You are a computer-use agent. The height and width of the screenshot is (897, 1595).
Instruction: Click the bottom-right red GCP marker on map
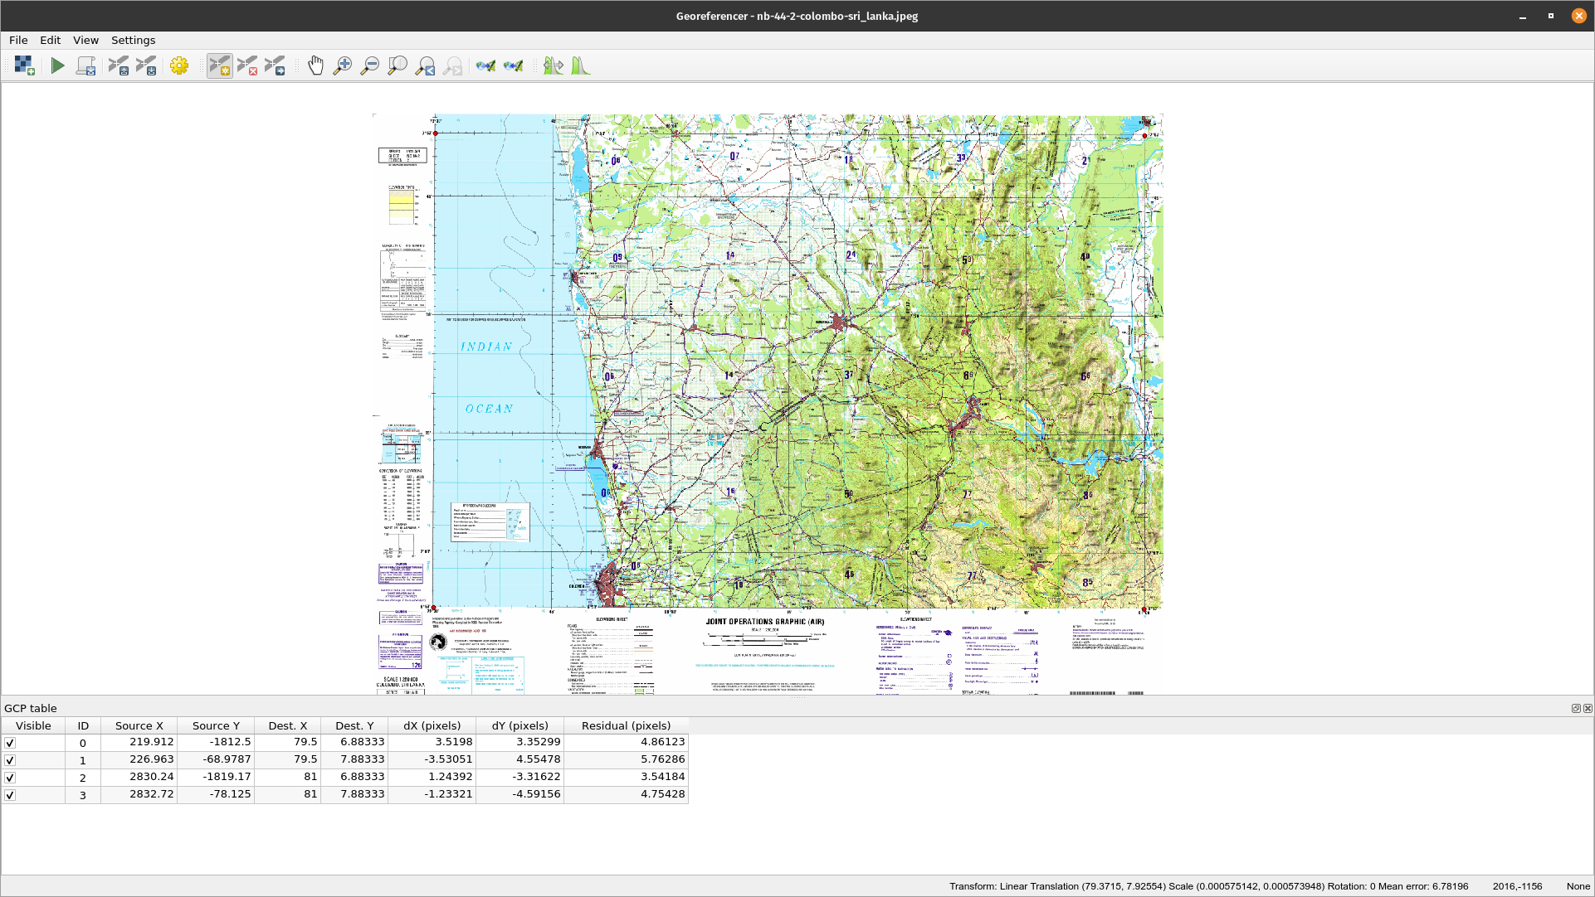coord(1144,609)
